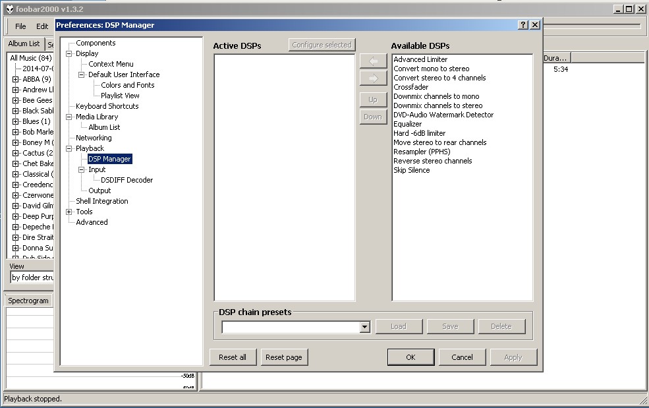Open the Output preferences page
Image resolution: width=649 pixels, height=408 pixels.
99,190
